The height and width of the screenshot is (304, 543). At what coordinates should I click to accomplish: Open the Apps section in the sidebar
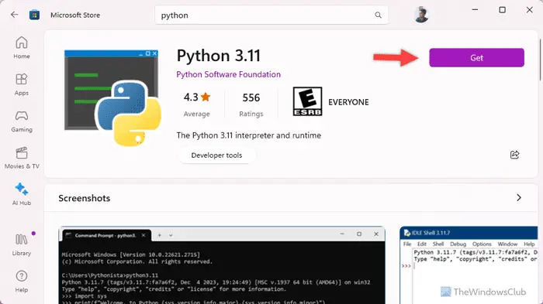pyautogui.click(x=22, y=84)
